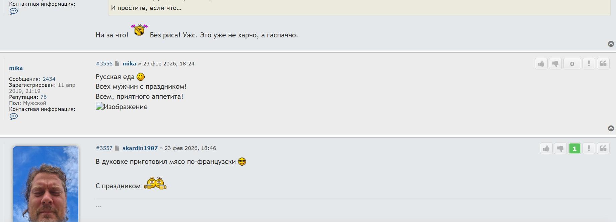
Task: Dislike mika's post #3556
Action: [x=555, y=64]
